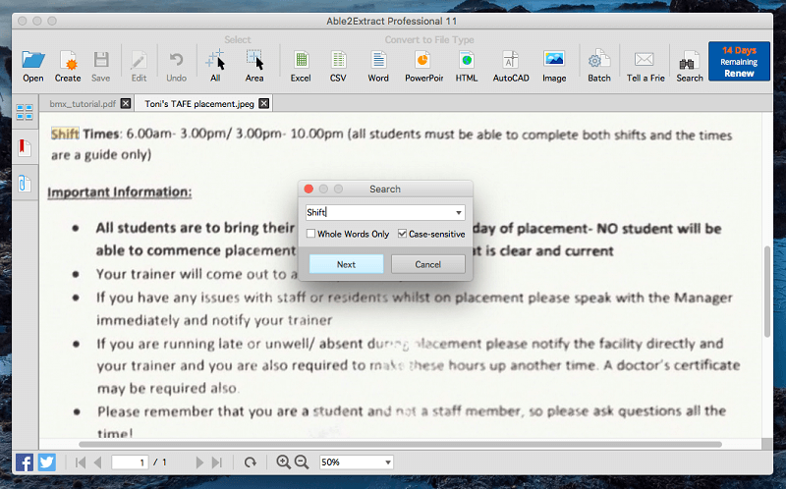Open the bookmarks panel in sidebar

(25, 148)
